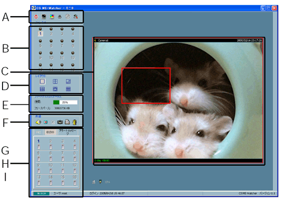This screenshot has width=282, height=200.
Task: Click the video timestamp 2000/02/16
Action: tap(249, 40)
